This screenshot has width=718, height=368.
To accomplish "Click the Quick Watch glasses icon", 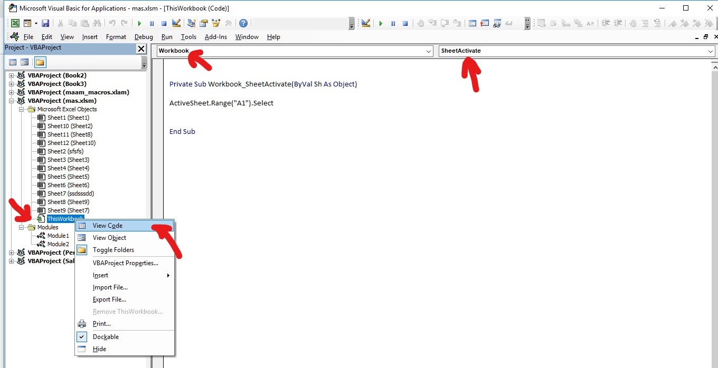I will click(509, 23).
